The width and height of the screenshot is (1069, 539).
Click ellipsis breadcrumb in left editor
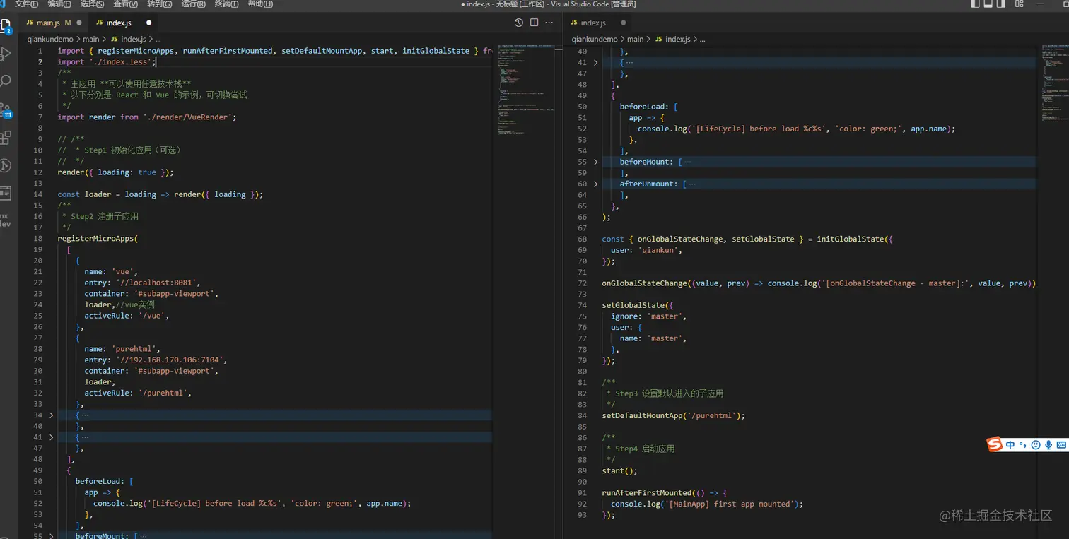158,40
